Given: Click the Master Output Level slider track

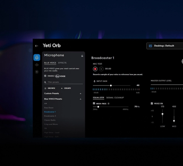Looking at the screenshot, I should [x=167, y=85].
